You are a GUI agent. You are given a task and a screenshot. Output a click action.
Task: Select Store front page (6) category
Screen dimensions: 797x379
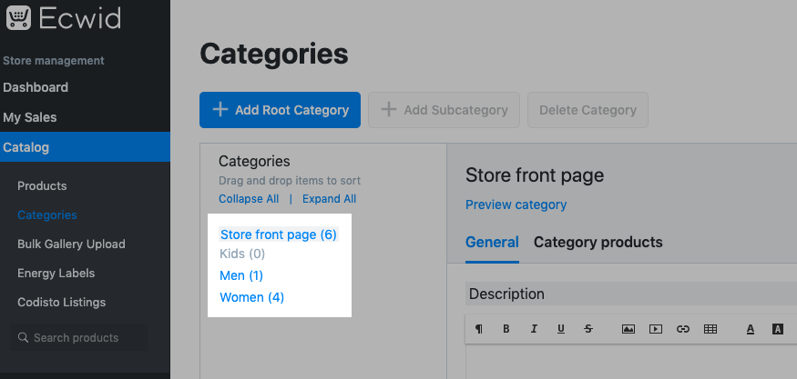pyautogui.click(x=279, y=234)
